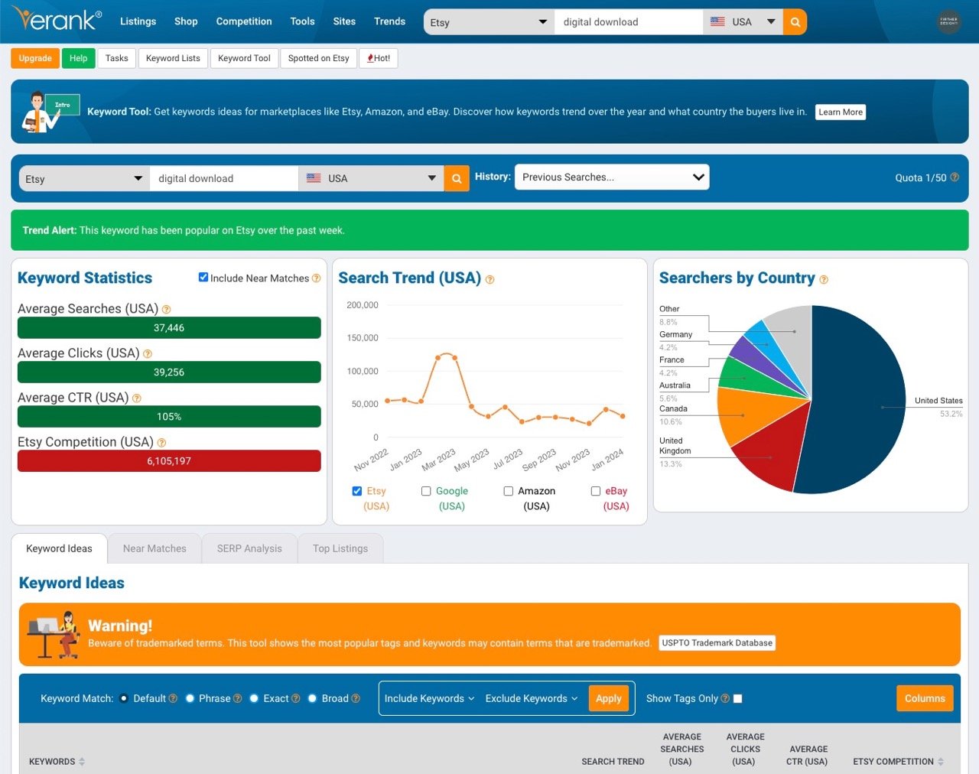Open the Competition menu
Viewport: 979px width, 774px height.
coord(244,21)
